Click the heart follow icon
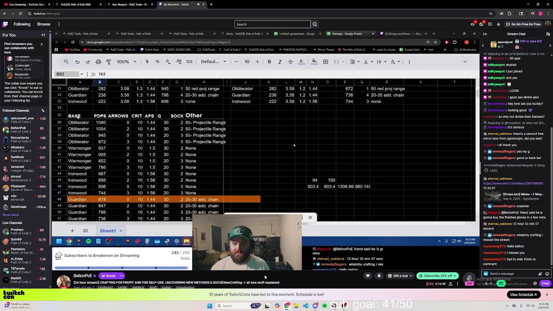Image resolution: width=553 pixels, height=311 pixels. click(368, 276)
